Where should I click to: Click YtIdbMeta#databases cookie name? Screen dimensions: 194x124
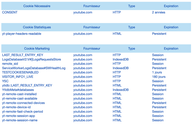[x=18, y=90]
